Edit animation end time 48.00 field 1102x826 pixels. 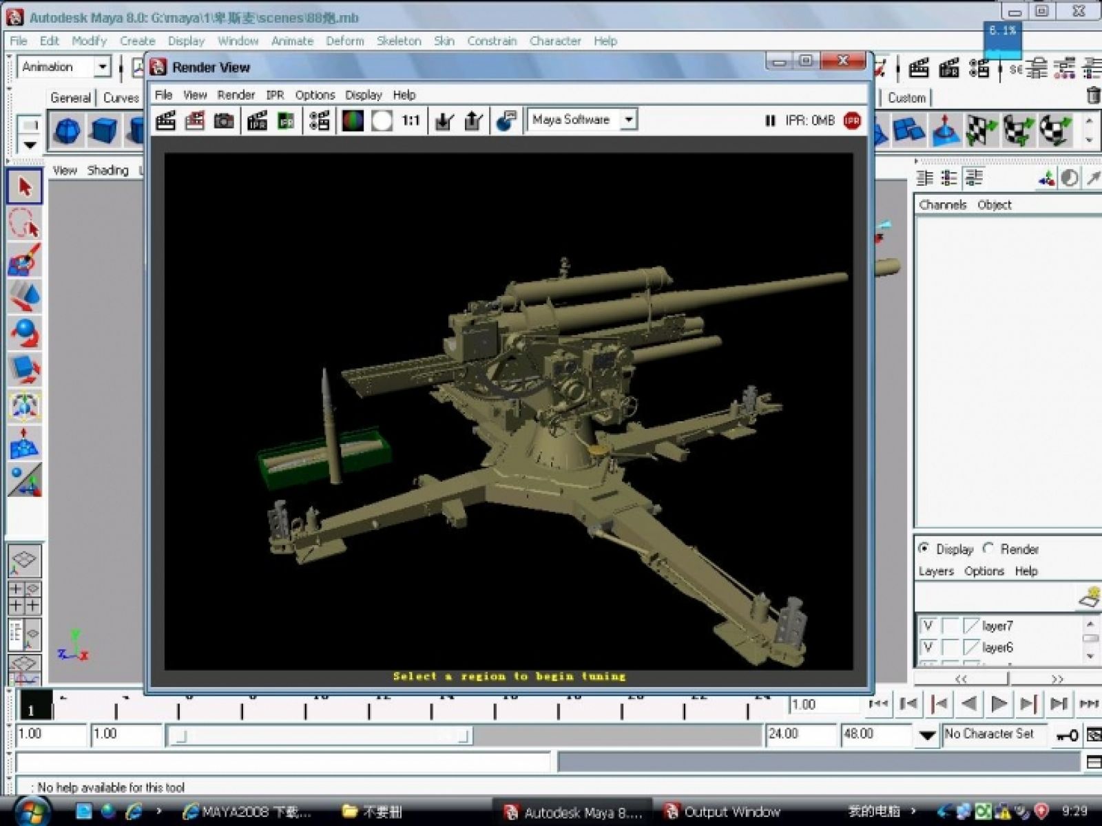[875, 734]
